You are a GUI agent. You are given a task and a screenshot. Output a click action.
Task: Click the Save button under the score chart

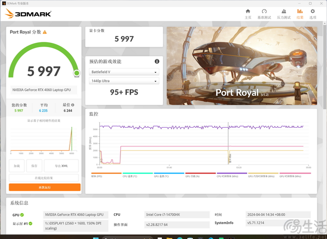coord(34,166)
